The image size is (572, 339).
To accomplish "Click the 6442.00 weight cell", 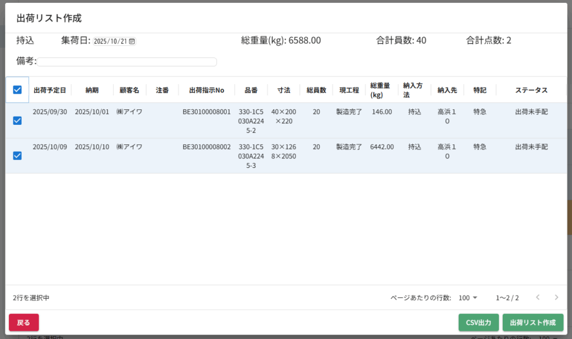I will coord(382,147).
